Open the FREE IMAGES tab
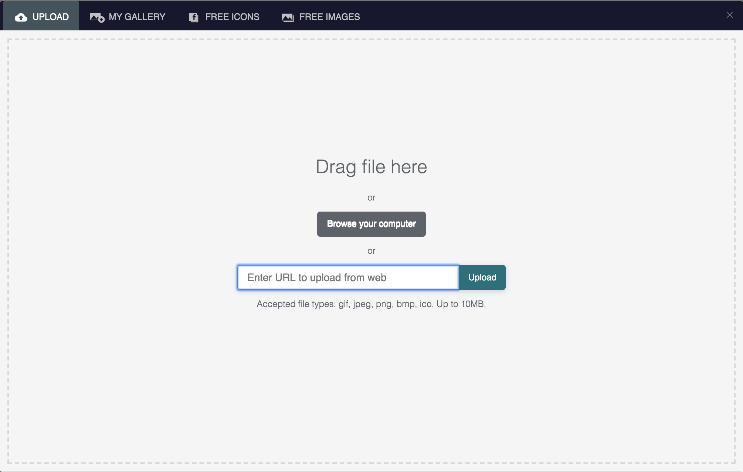Screen dimensions: 743x472 pyautogui.click(x=320, y=17)
